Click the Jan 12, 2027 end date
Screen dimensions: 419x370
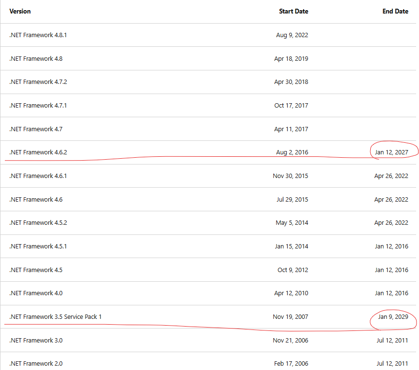[391, 152]
